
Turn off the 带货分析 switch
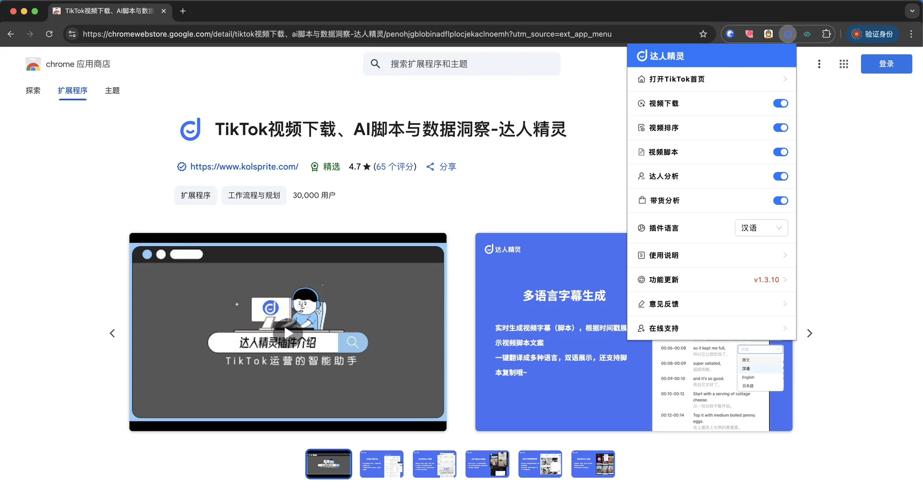(780, 201)
